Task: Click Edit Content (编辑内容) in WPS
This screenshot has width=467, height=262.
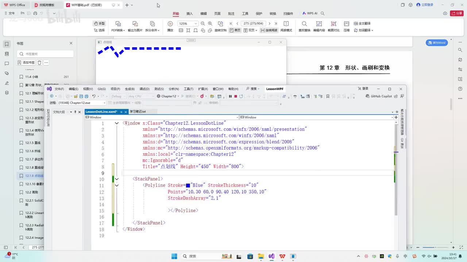Action: 319,27
